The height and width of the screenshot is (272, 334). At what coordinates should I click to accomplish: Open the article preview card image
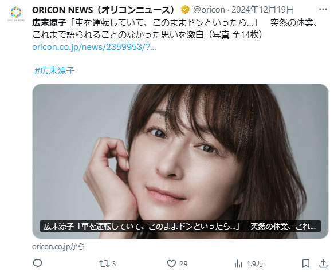[180, 161]
